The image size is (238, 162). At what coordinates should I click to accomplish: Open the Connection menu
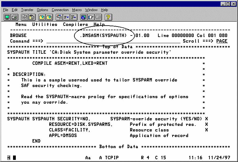point(60,10)
